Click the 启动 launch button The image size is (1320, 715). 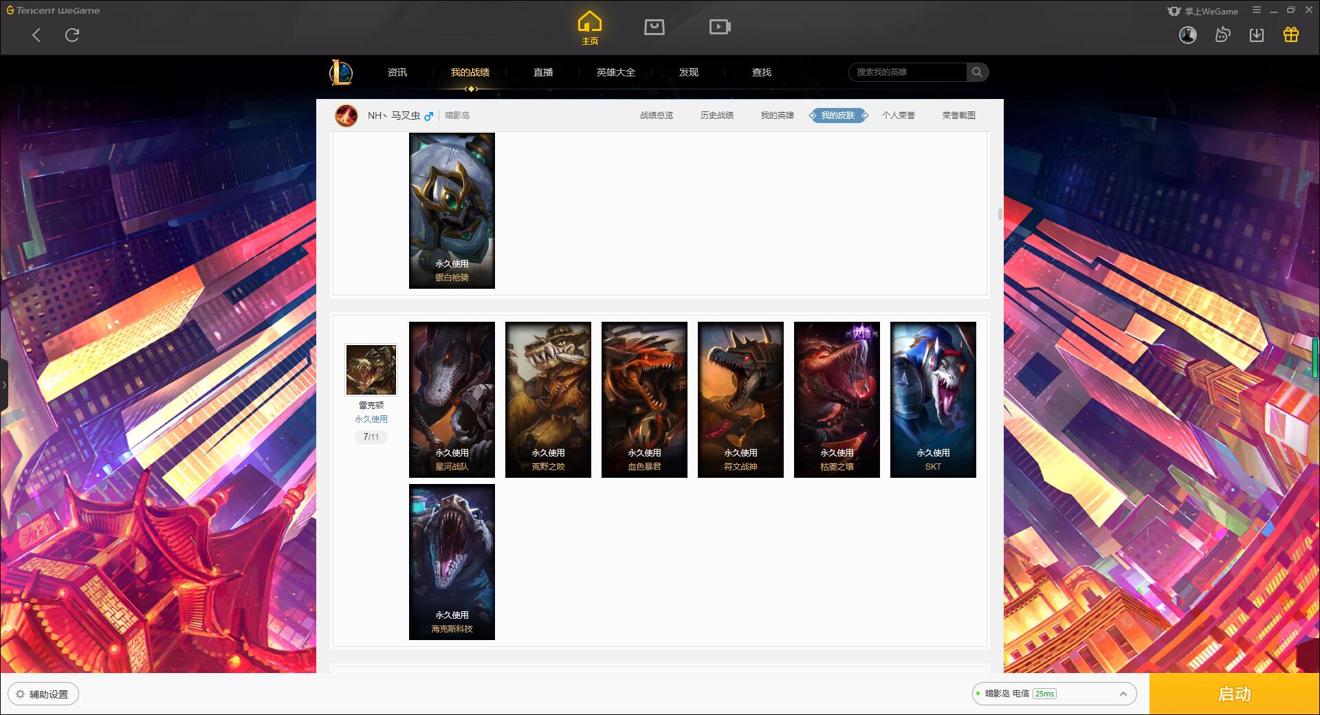click(1234, 694)
